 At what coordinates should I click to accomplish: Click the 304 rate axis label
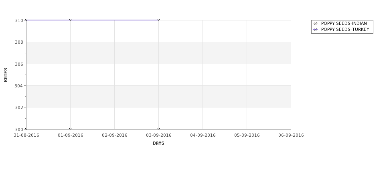[19, 86]
